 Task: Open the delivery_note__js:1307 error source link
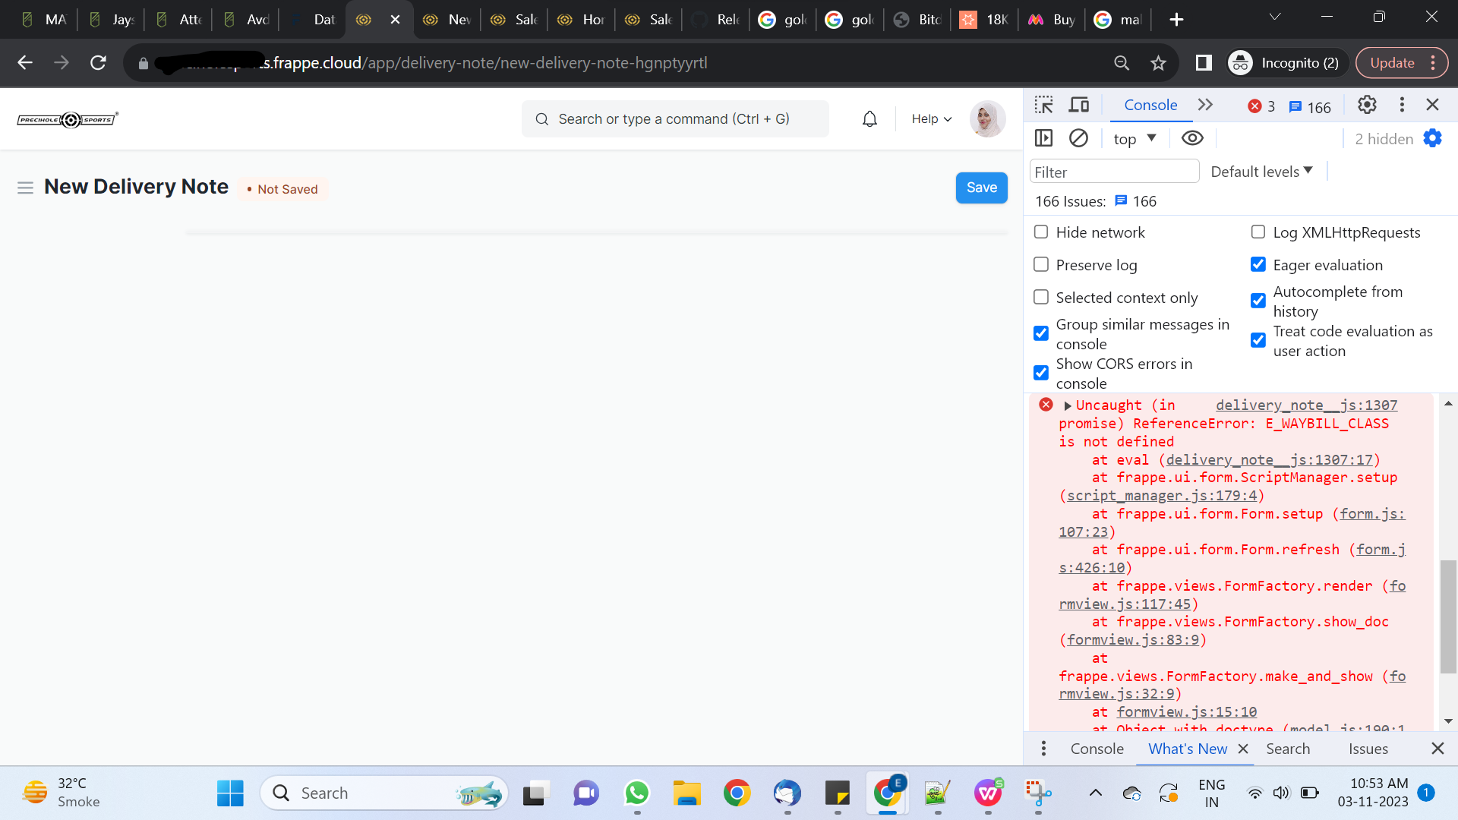point(1305,405)
